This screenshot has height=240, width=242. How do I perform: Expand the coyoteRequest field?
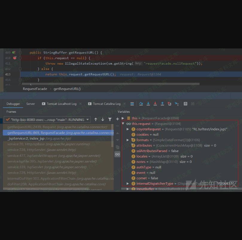coord(128,129)
